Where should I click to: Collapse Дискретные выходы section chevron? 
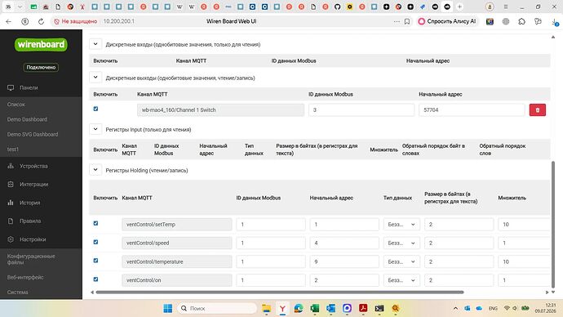click(95, 78)
